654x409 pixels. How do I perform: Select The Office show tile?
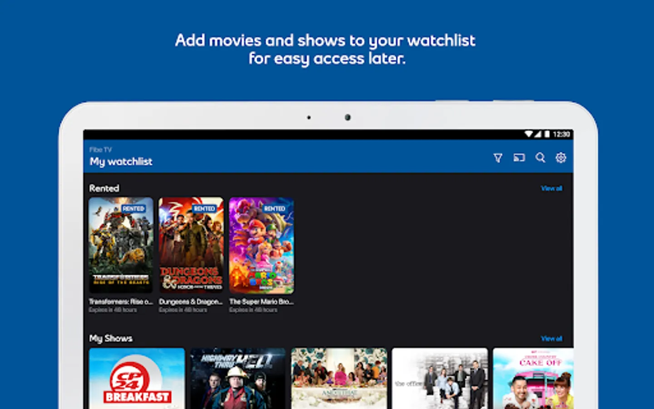(x=440, y=378)
